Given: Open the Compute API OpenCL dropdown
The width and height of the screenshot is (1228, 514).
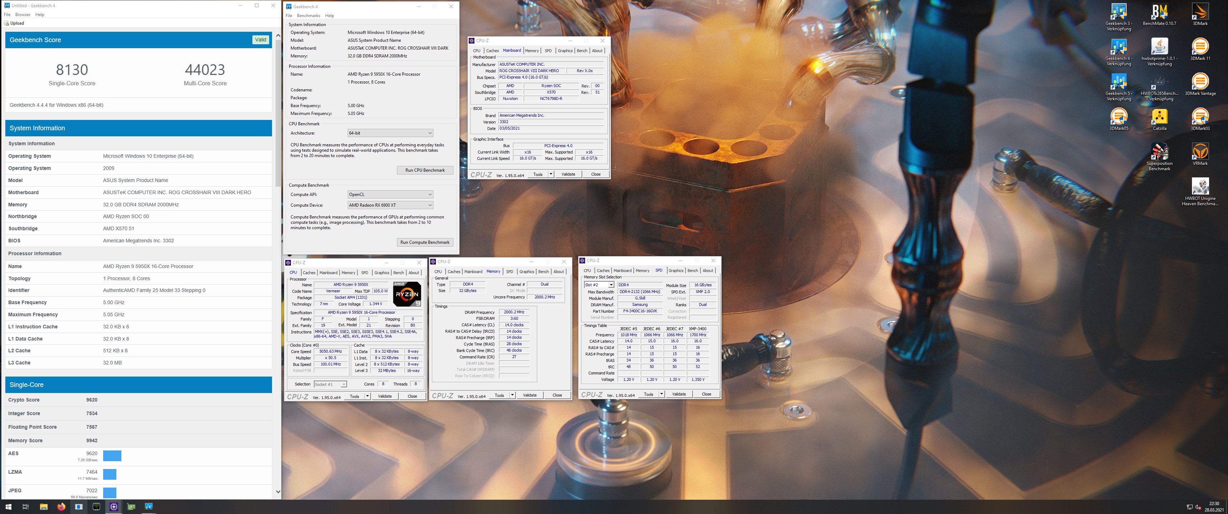Looking at the screenshot, I should [390, 195].
